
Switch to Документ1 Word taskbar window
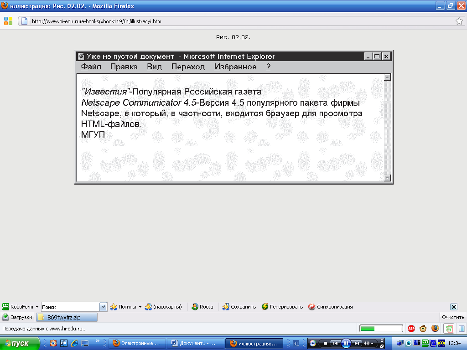pyautogui.click(x=195, y=344)
